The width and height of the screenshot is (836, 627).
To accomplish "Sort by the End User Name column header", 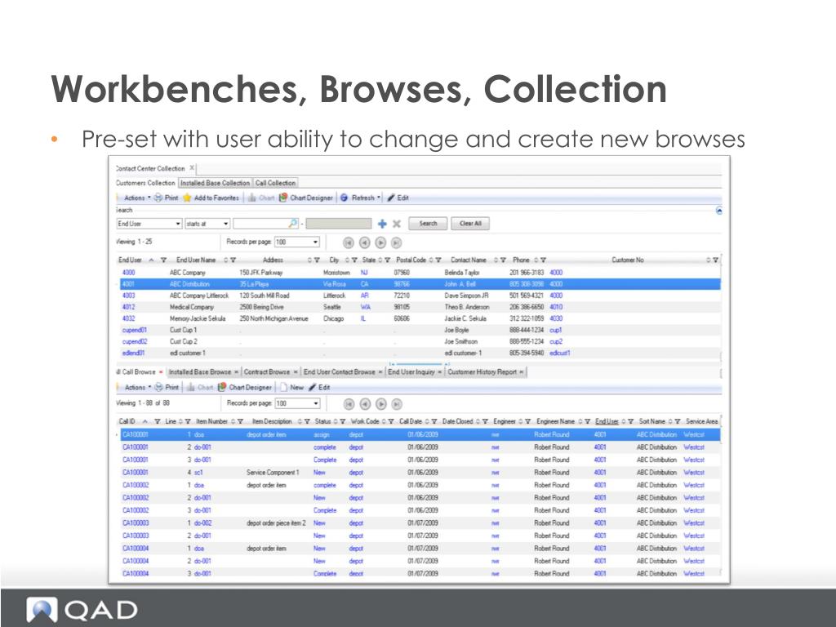I will pyautogui.click(x=196, y=260).
